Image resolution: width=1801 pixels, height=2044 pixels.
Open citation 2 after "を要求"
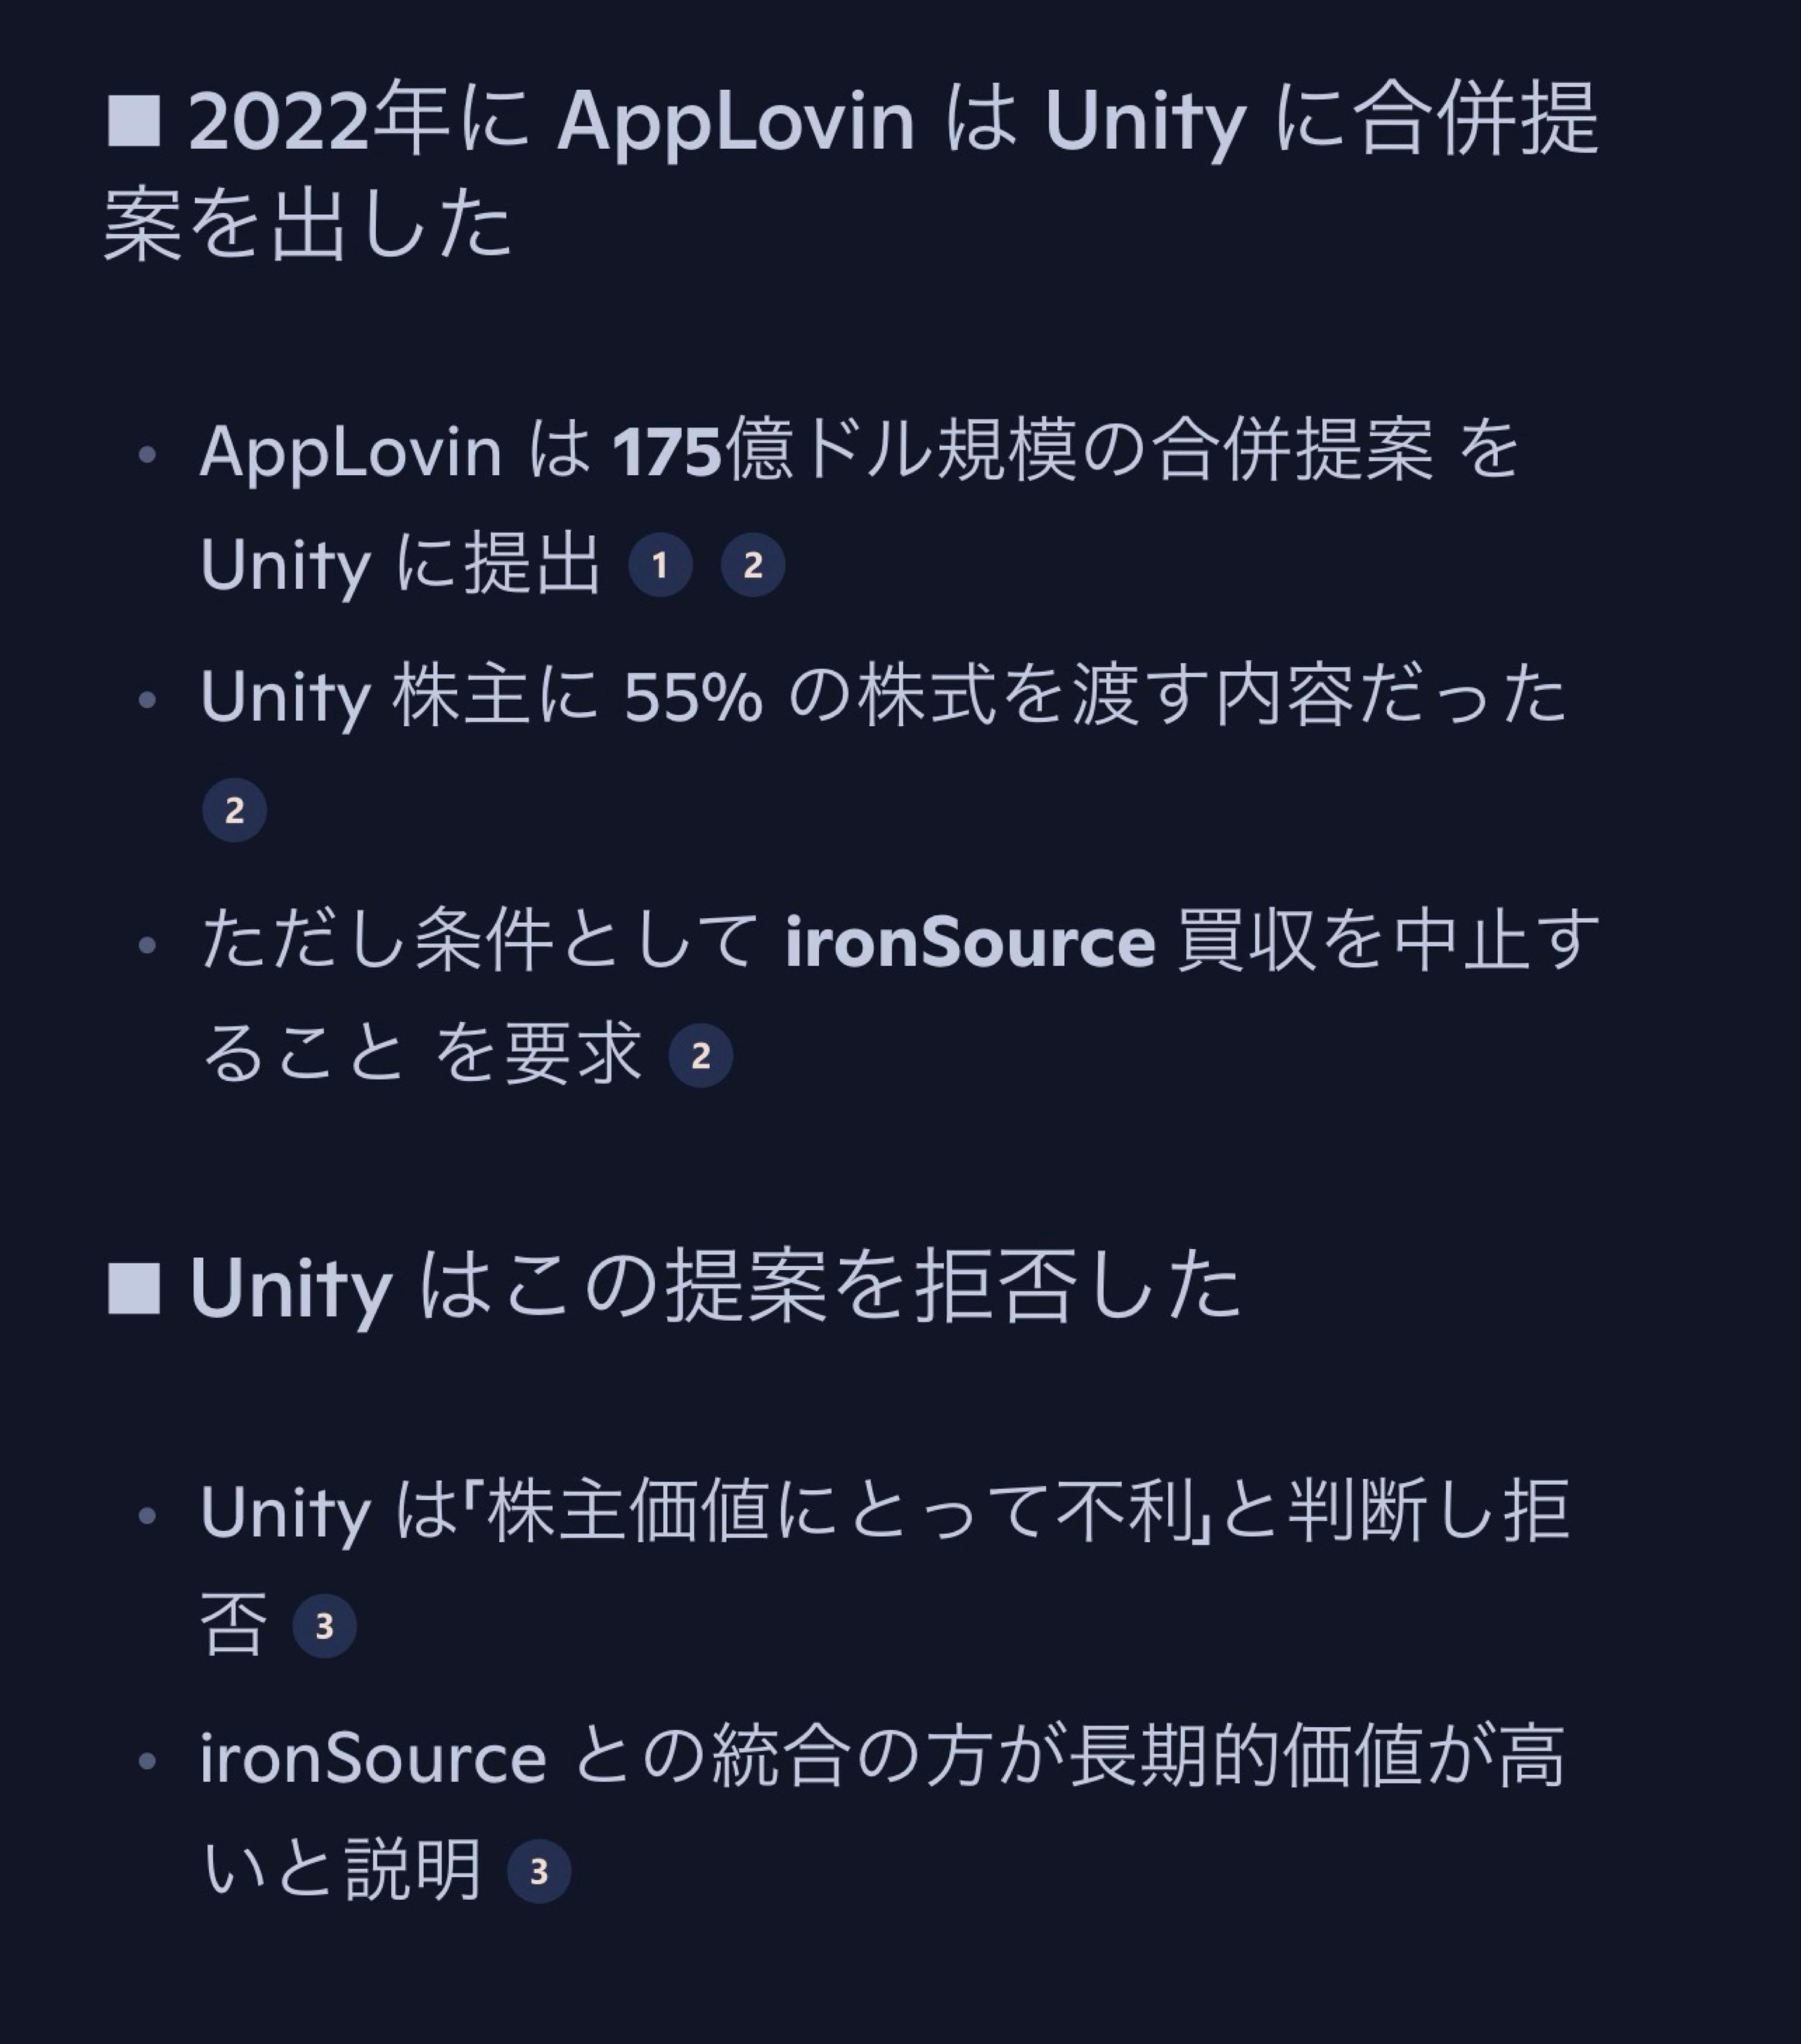[700, 1056]
